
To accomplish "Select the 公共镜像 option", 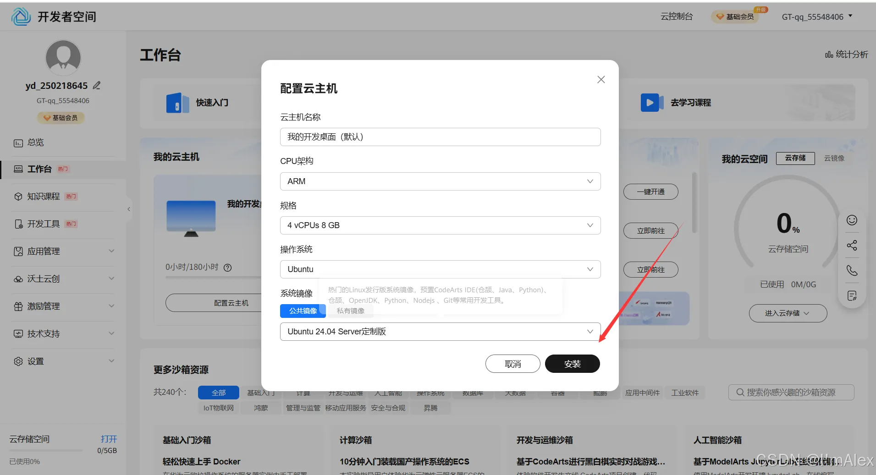I will (x=302, y=311).
